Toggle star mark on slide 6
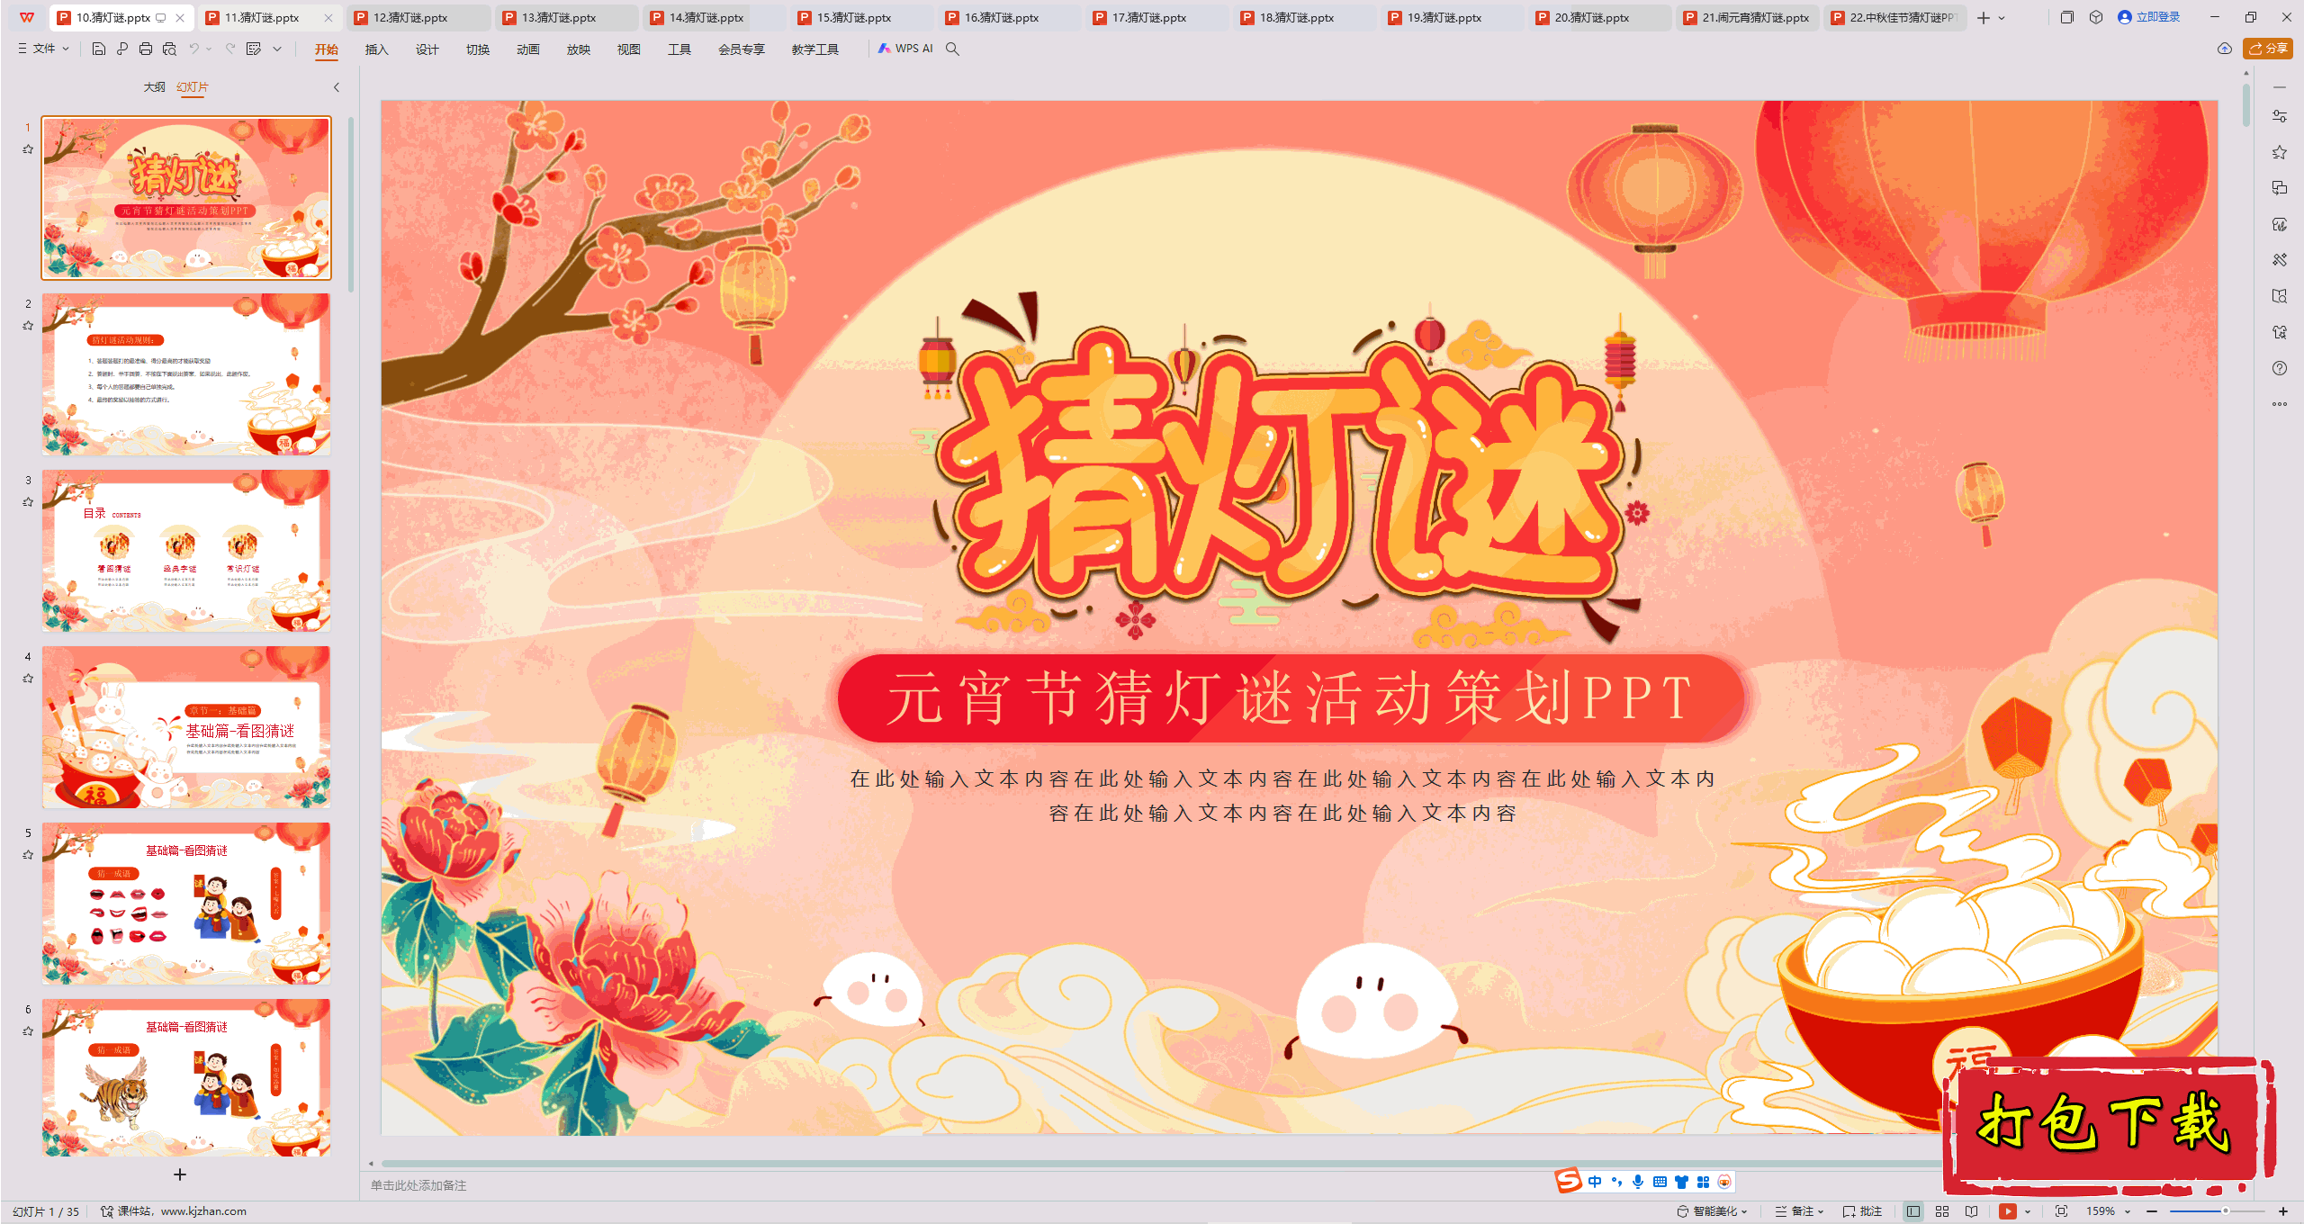This screenshot has height=1224, width=2304. pyautogui.click(x=28, y=1031)
